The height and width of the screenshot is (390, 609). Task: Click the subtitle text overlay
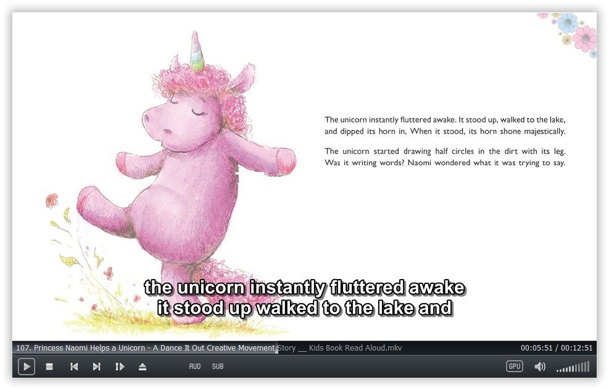[305, 298]
